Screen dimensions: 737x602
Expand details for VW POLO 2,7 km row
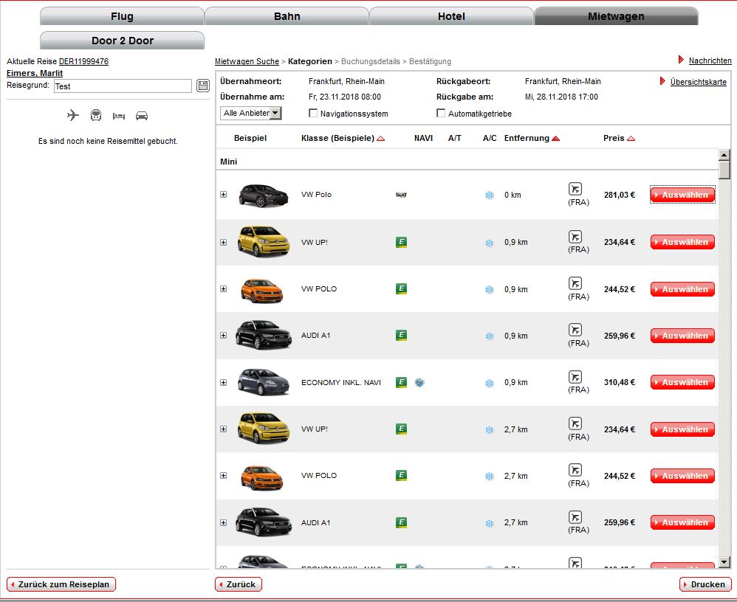click(224, 475)
